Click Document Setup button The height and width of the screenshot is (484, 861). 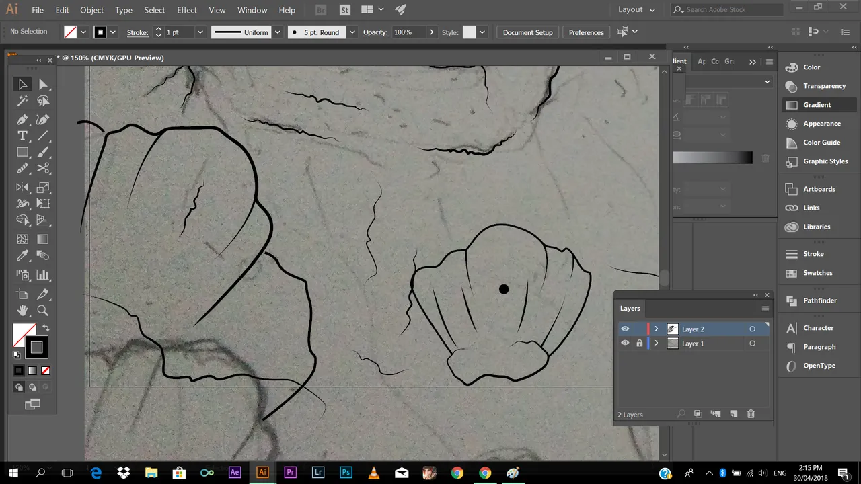528,32
